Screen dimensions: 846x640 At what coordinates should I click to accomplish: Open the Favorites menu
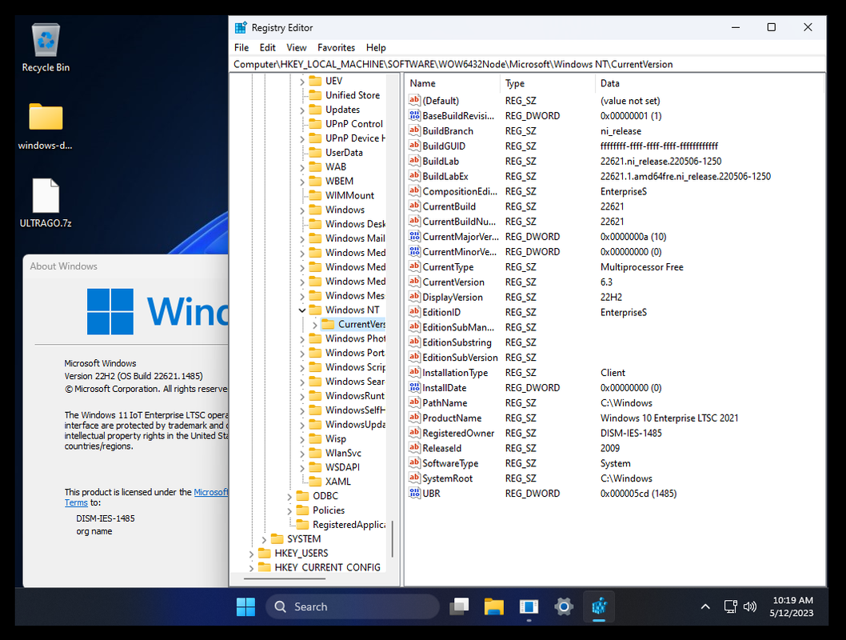click(336, 47)
